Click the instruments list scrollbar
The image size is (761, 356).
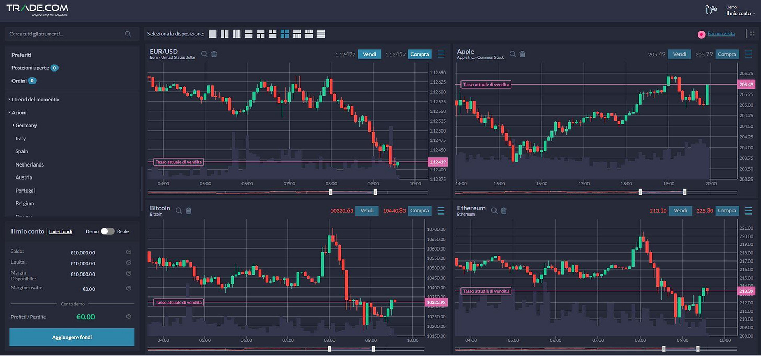[142, 188]
